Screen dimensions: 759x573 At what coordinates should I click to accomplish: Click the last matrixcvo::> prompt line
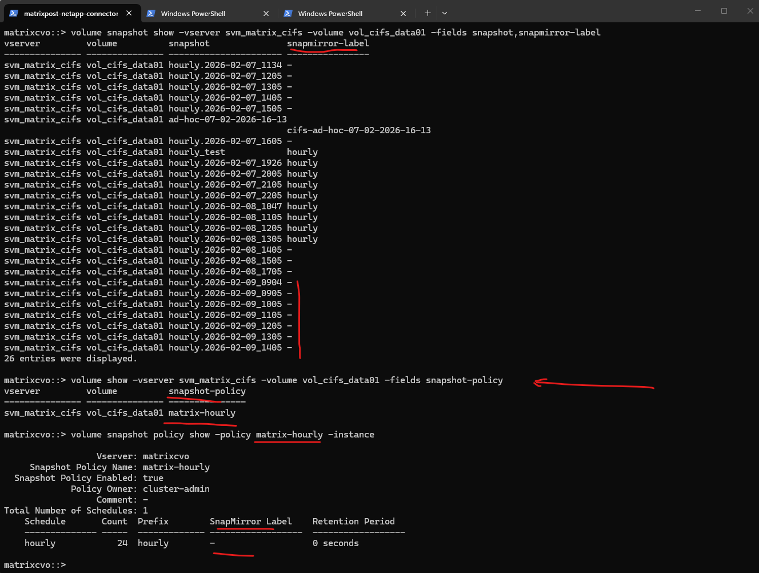35,565
